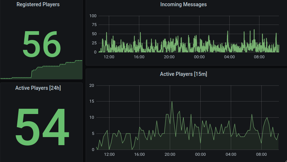Click the 20 y-axis label on Active Players 15m
The image size is (287, 162).
pos(92,85)
